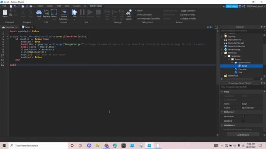Click the Format Selection icon

(64, 12)
